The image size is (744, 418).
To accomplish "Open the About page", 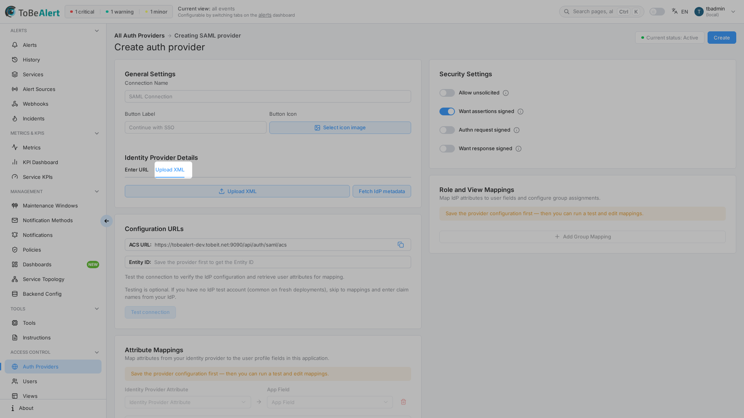I will point(53,408).
